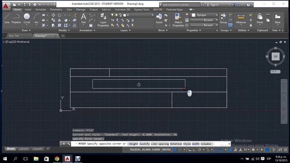290x163 pixels.
Task: Open Layer Properties manager
Action: tap(103, 20)
